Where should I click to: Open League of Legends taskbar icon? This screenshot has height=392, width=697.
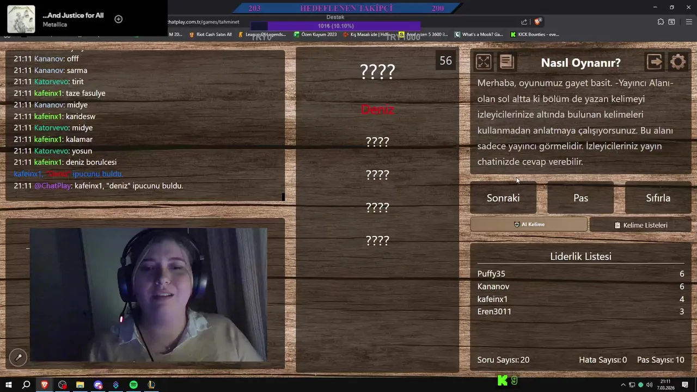point(151,385)
